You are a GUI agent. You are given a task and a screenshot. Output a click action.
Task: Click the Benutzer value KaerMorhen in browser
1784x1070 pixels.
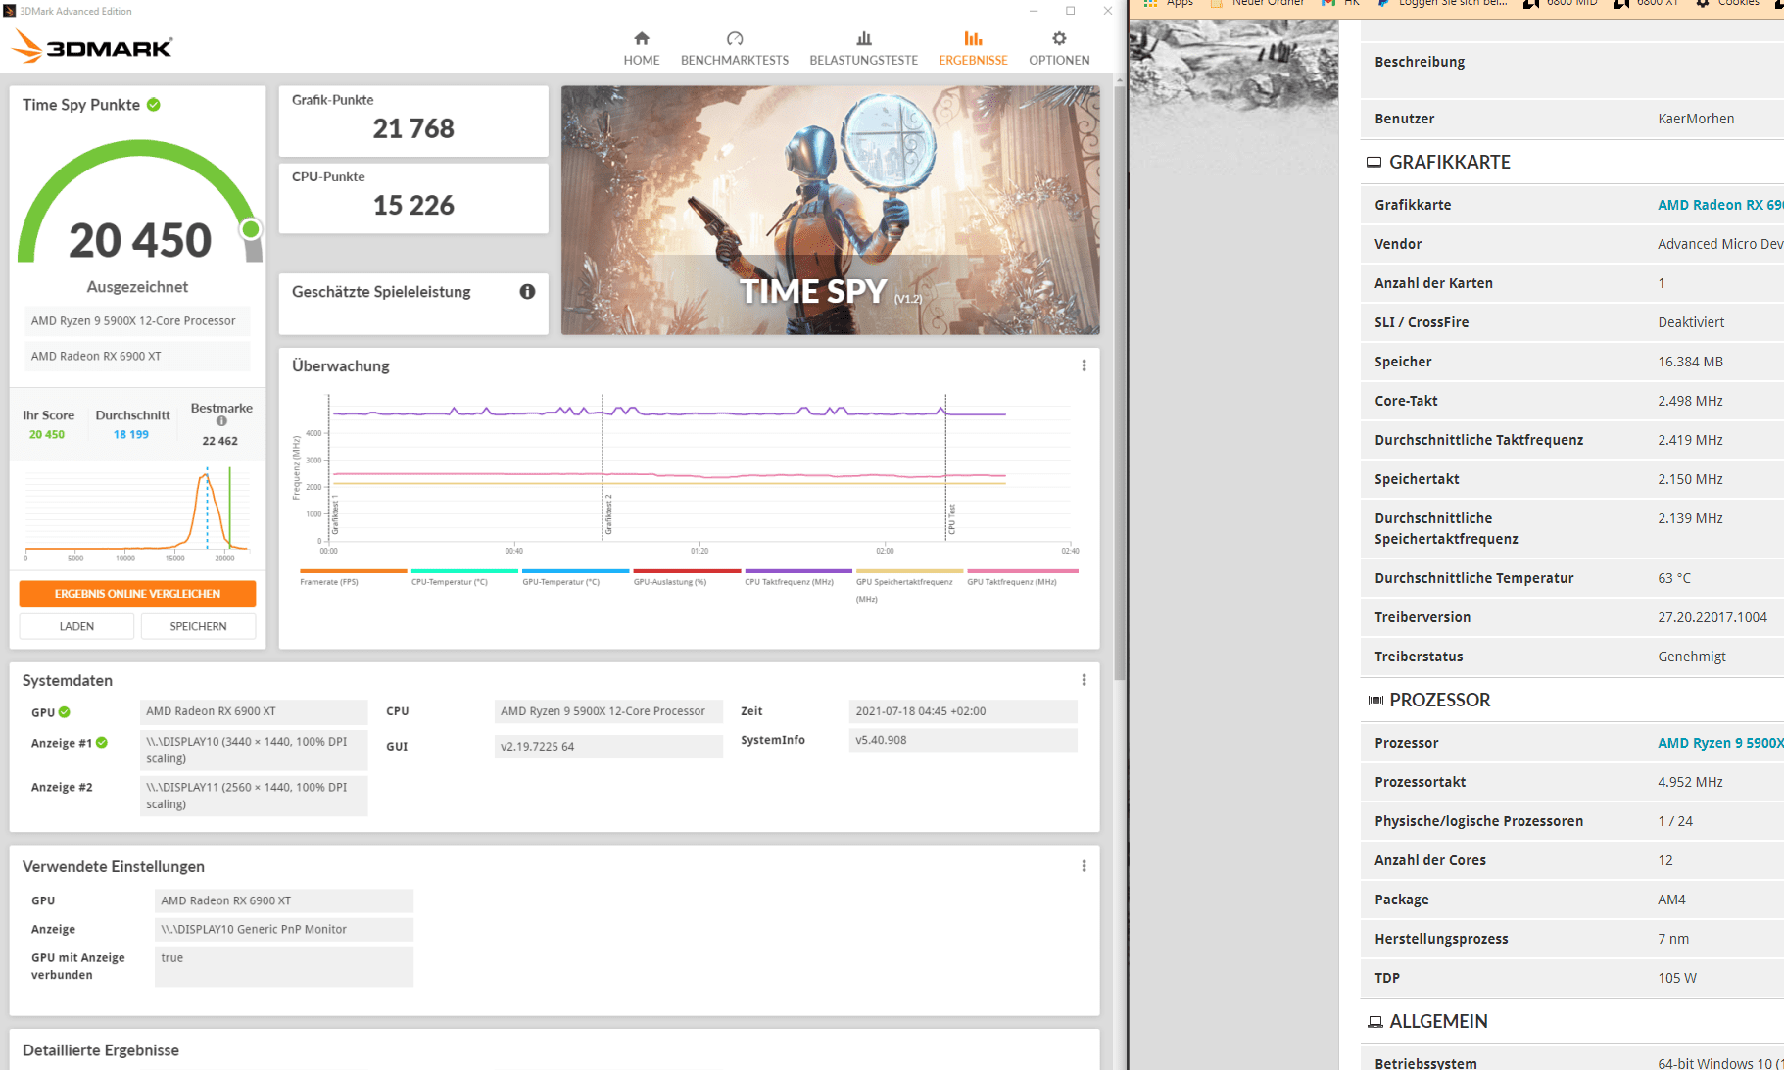click(x=1696, y=119)
